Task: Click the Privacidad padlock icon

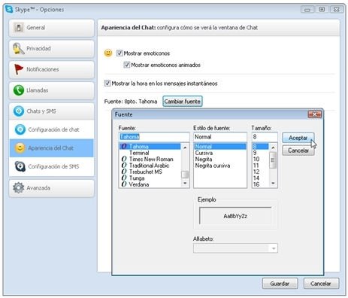Action: [18, 48]
